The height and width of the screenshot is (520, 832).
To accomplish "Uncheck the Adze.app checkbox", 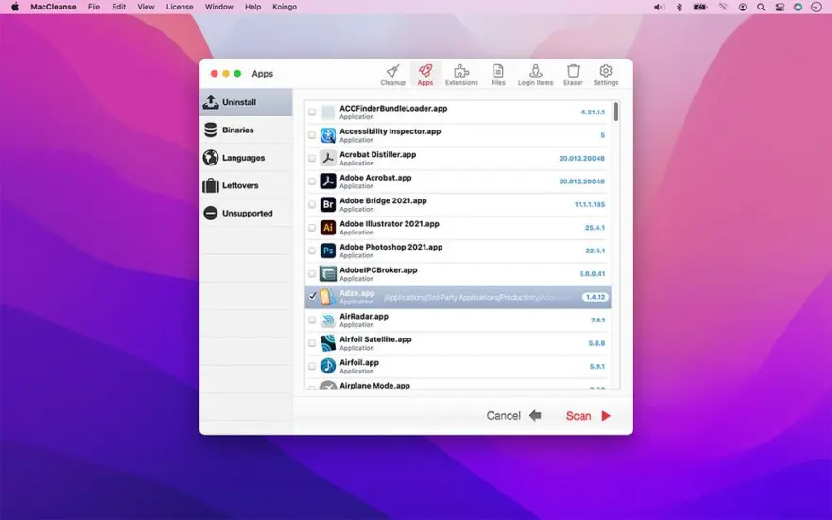I will coord(312,297).
